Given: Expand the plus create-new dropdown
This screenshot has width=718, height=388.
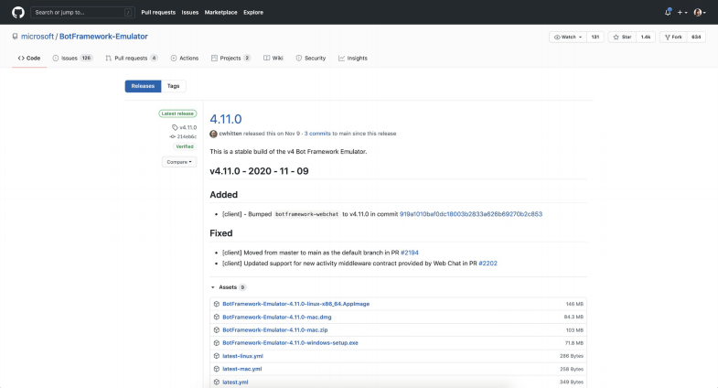Looking at the screenshot, I should [682, 13].
